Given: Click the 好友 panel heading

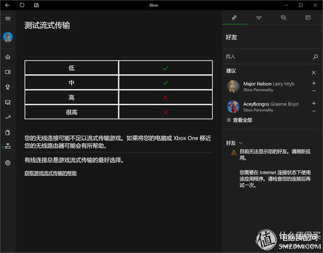Looking at the screenshot, I should (x=231, y=37).
